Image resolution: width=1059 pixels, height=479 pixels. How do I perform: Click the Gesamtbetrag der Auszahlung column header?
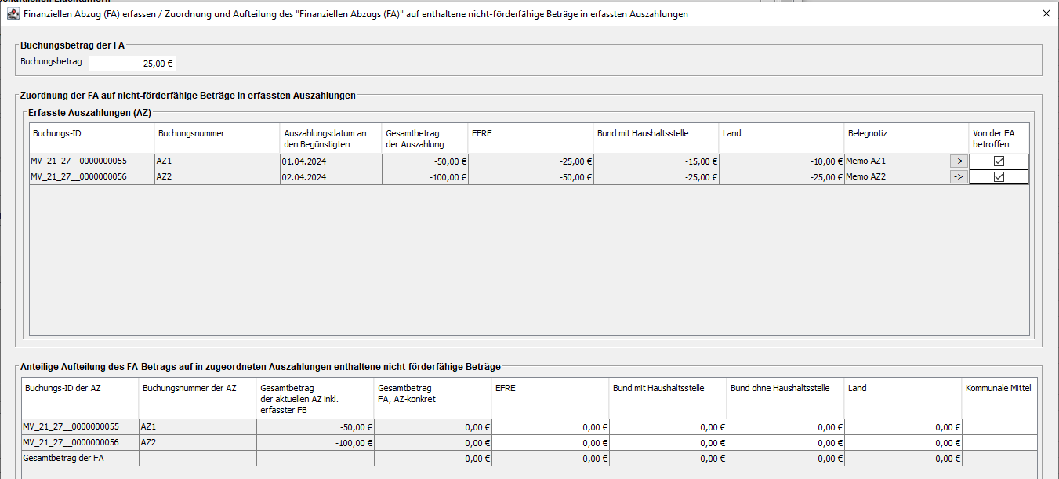coord(425,138)
